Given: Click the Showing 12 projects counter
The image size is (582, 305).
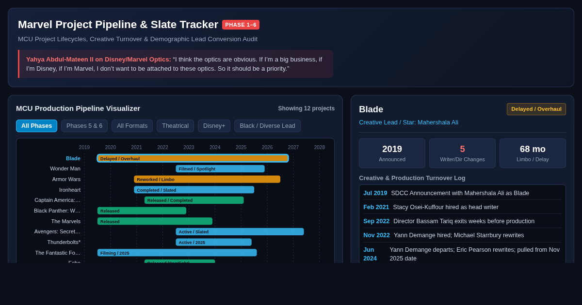Looking at the screenshot, I should click(x=307, y=108).
